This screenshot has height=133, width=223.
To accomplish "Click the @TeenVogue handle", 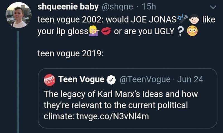I will click(145, 80).
